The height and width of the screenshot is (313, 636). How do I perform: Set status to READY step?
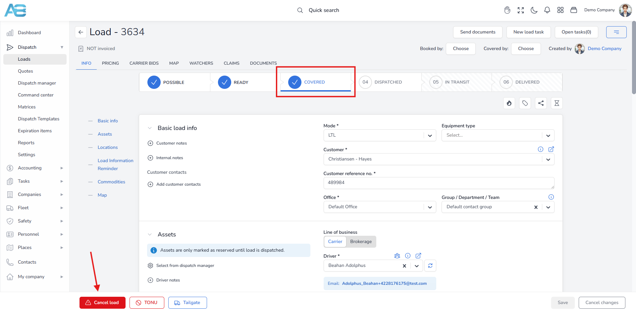click(x=245, y=82)
